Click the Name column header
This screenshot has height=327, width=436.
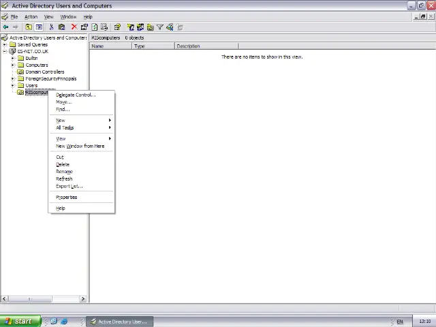pos(110,46)
